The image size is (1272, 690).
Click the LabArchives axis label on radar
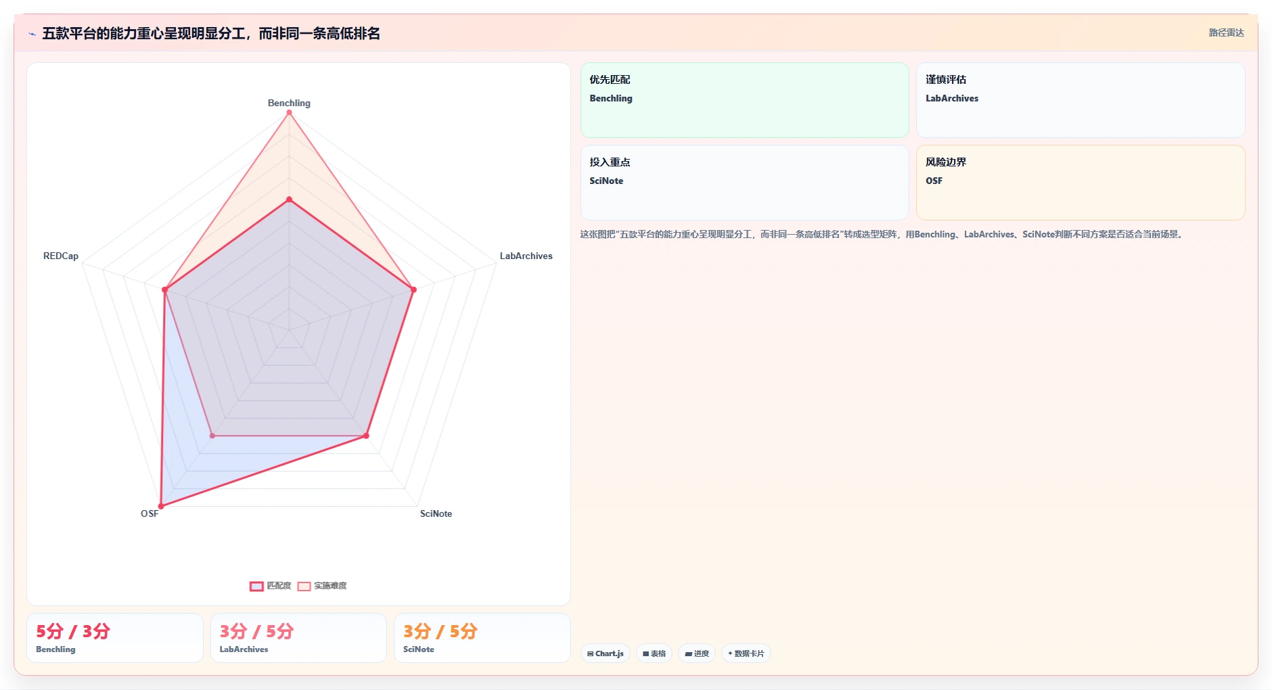coord(526,256)
